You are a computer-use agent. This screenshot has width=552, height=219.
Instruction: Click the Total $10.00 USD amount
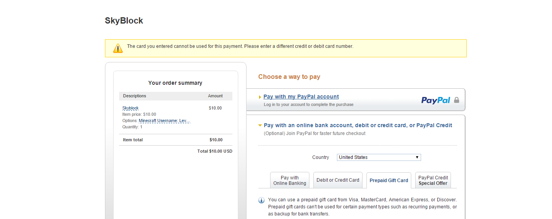[215, 151]
